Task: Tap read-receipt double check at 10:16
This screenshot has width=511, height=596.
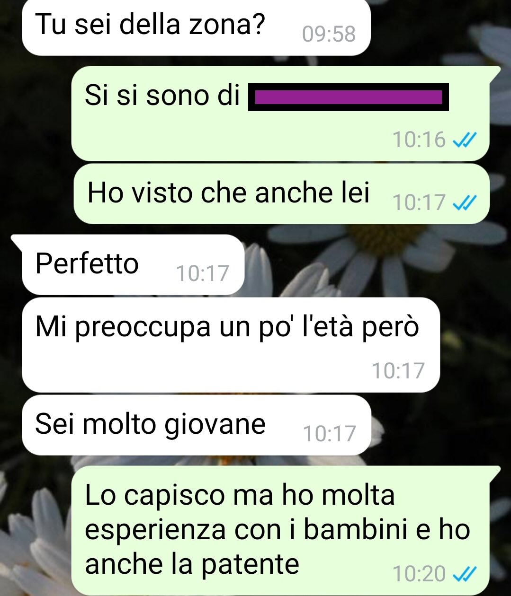Action: tap(464, 140)
